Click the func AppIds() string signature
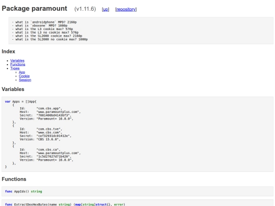 tap(23, 191)
